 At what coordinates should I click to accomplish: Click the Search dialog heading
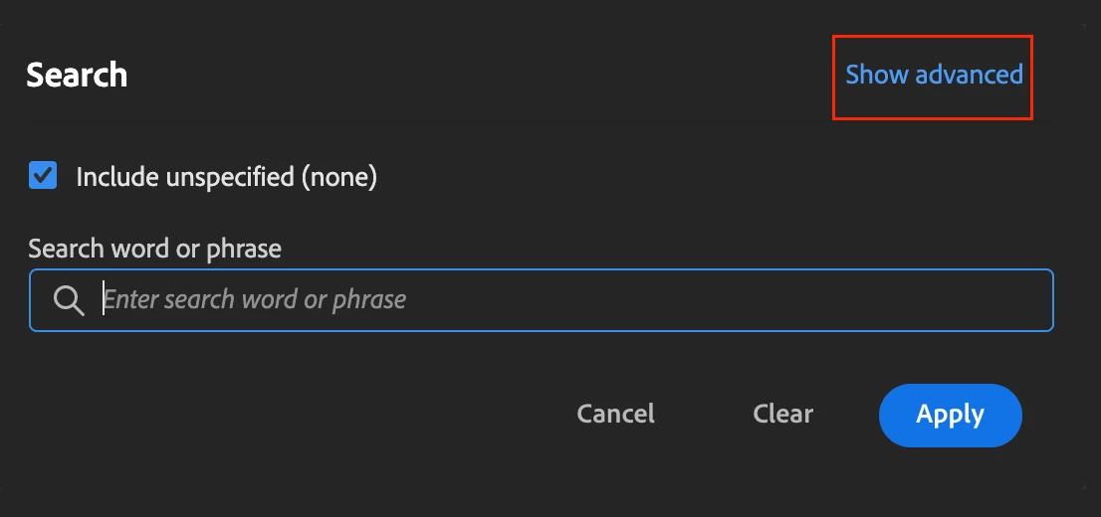click(x=77, y=75)
